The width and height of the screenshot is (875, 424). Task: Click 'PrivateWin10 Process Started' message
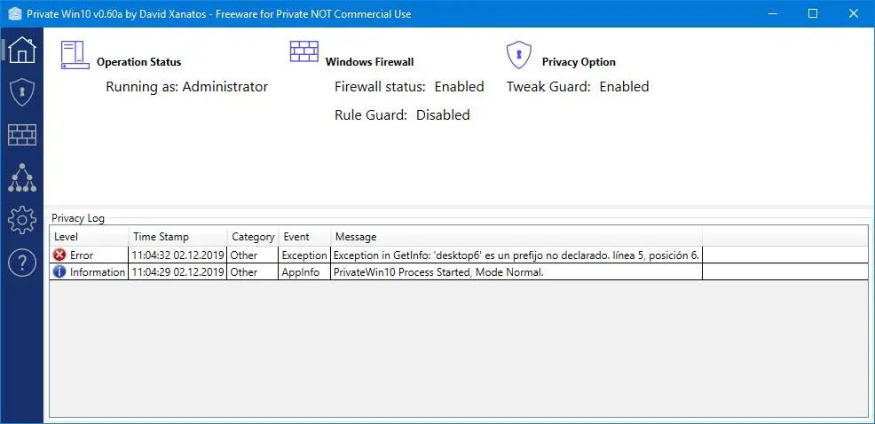[438, 272]
